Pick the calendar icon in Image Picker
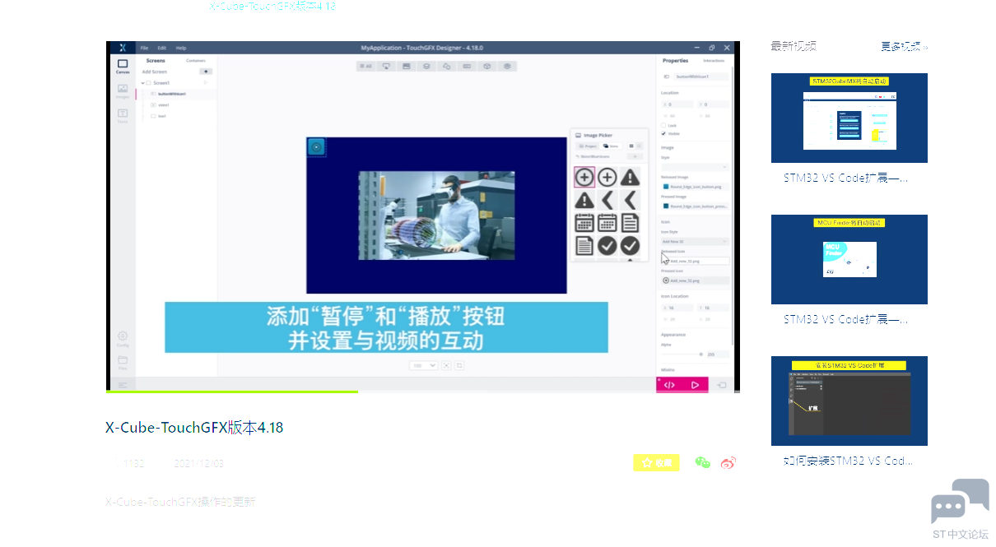This screenshot has width=996, height=547. (584, 222)
